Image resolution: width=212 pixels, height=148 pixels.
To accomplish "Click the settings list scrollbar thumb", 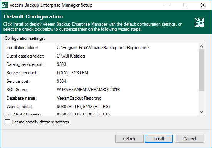I will pyautogui.click(x=202, y=71).
